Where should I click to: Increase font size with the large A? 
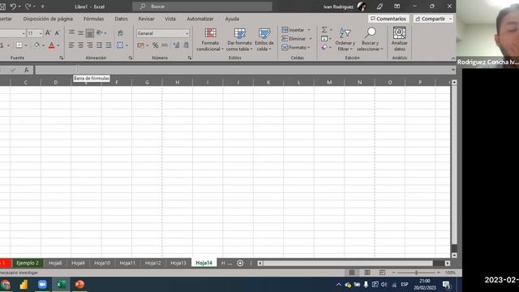click(x=48, y=32)
